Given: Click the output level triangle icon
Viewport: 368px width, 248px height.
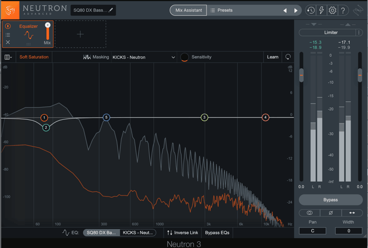Looking at the screenshot, I should pos(348,24).
